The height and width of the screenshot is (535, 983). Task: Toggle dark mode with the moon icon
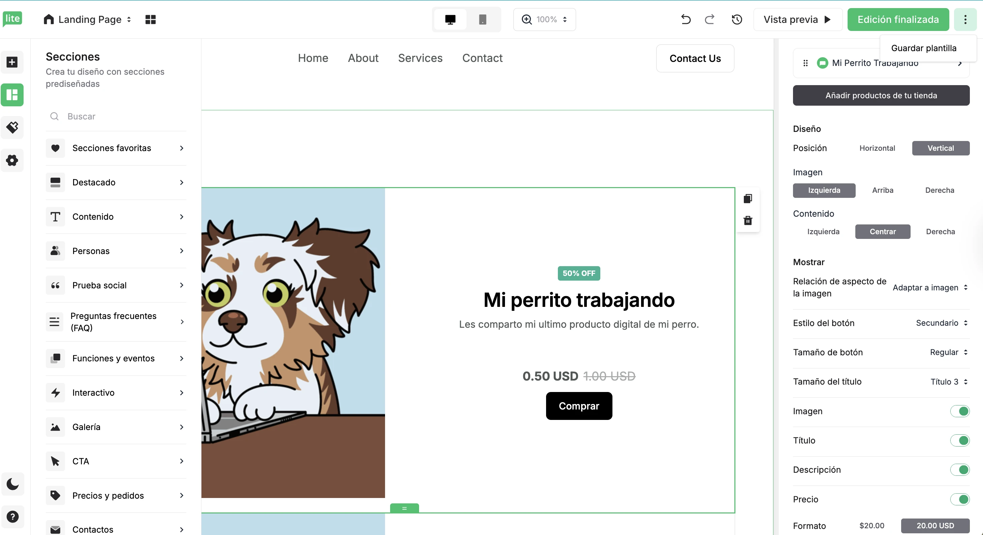click(12, 484)
